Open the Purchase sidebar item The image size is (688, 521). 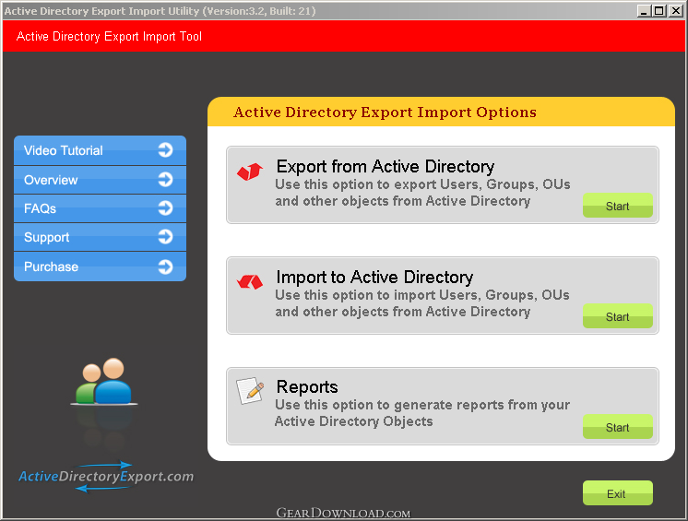tap(100, 266)
